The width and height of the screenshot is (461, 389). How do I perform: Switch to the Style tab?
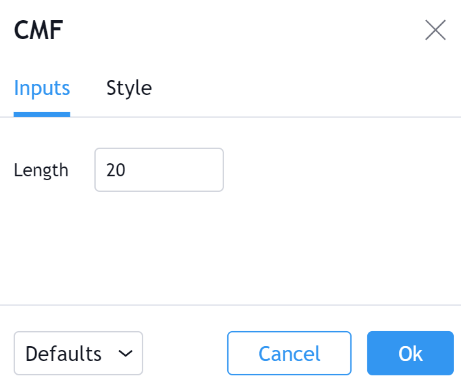click(x=129, y=88)
